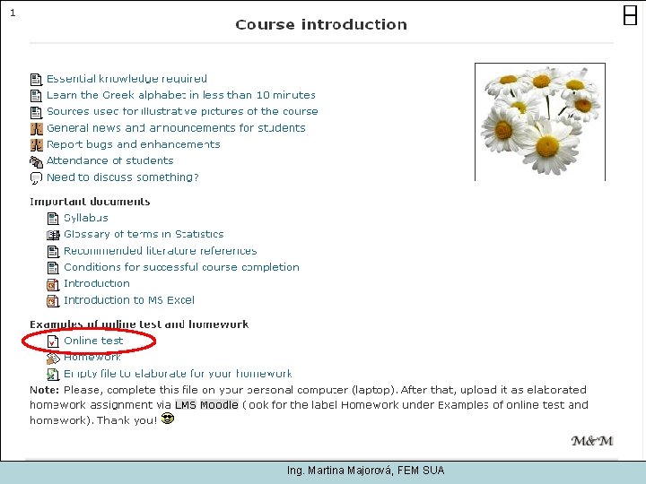This screenshot has width=646, height=484.
Task: Click chat bubble icon beside Need to discuss
Action: click(x=36, y=178)
